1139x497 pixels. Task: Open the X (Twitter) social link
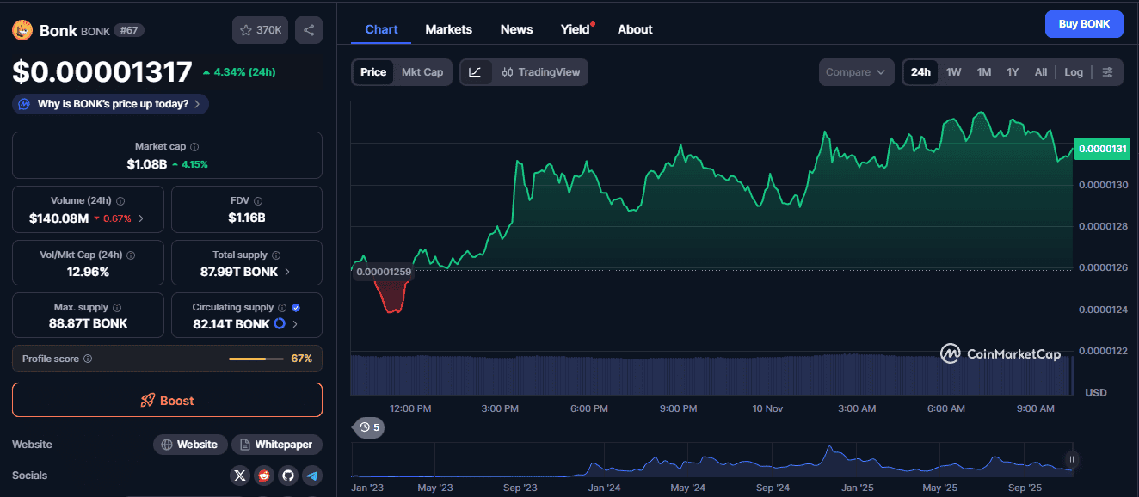(x=240, y=476)
